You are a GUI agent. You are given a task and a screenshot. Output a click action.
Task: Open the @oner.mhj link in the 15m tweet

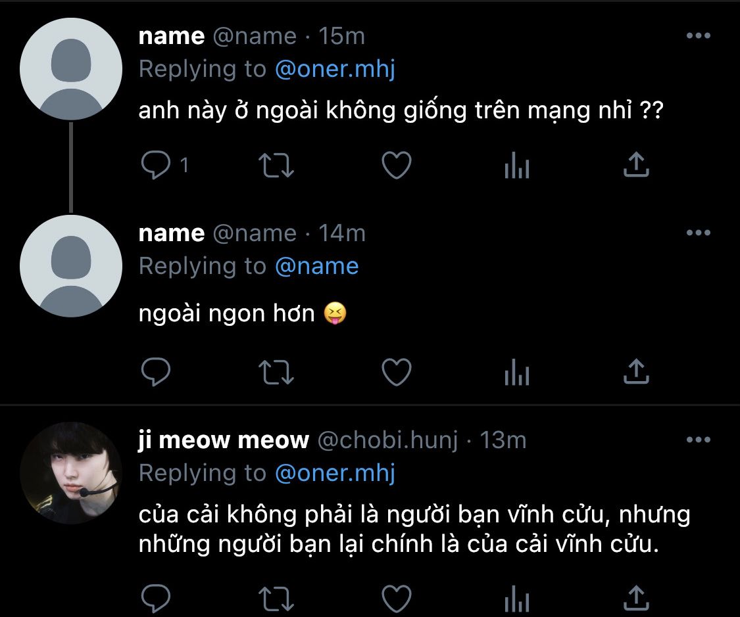pyautogui.click(x=335, y=69)
